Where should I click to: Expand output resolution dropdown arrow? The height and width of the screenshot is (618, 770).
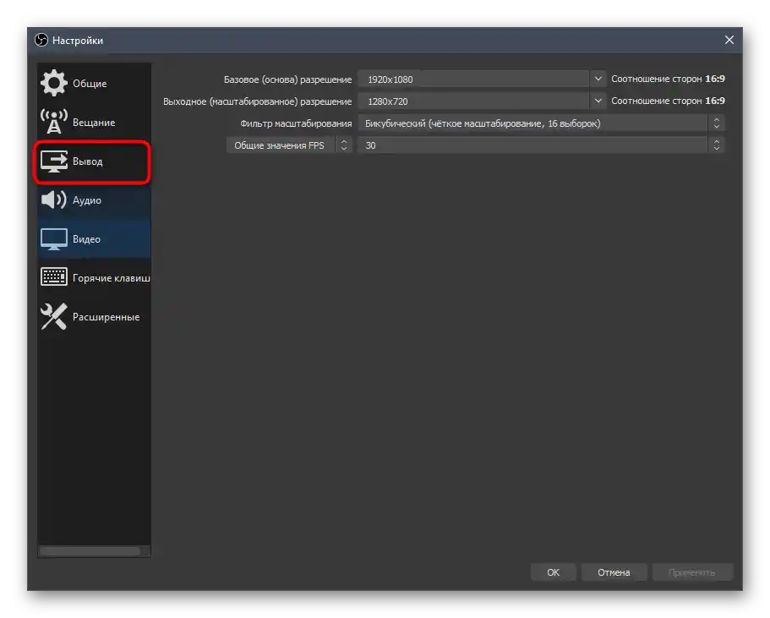click(x=598, y=101)
